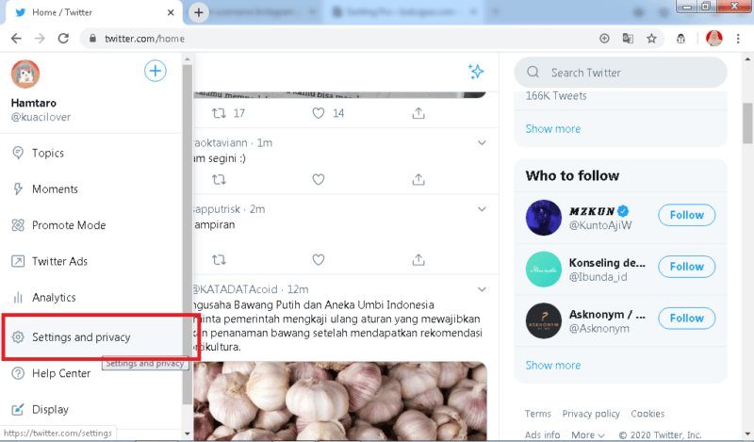Open Konseling profile picture

544,270
